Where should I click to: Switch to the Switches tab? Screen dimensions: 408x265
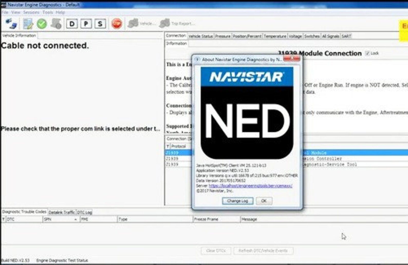pyautogui.click(x=312, y=36)
